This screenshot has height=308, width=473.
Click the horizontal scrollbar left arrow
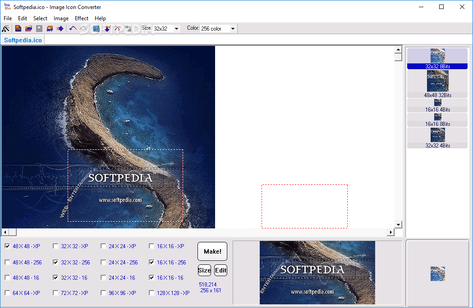[5, 232]
